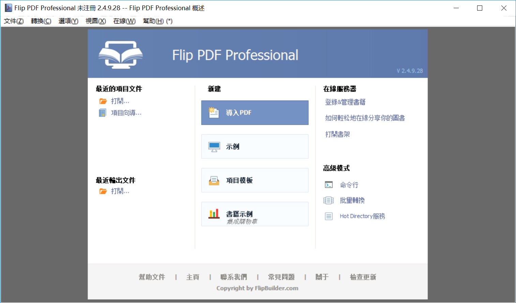This screenshot has width=516, height=303.
Task: Open recent output via 打開... link
Action: click(120, 191)
